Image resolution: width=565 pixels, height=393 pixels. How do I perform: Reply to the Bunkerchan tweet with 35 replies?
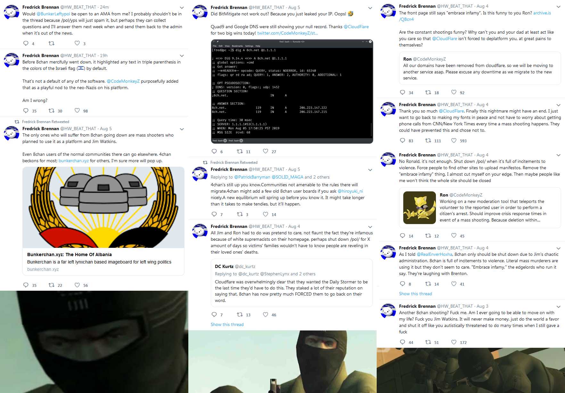[26, 285]
